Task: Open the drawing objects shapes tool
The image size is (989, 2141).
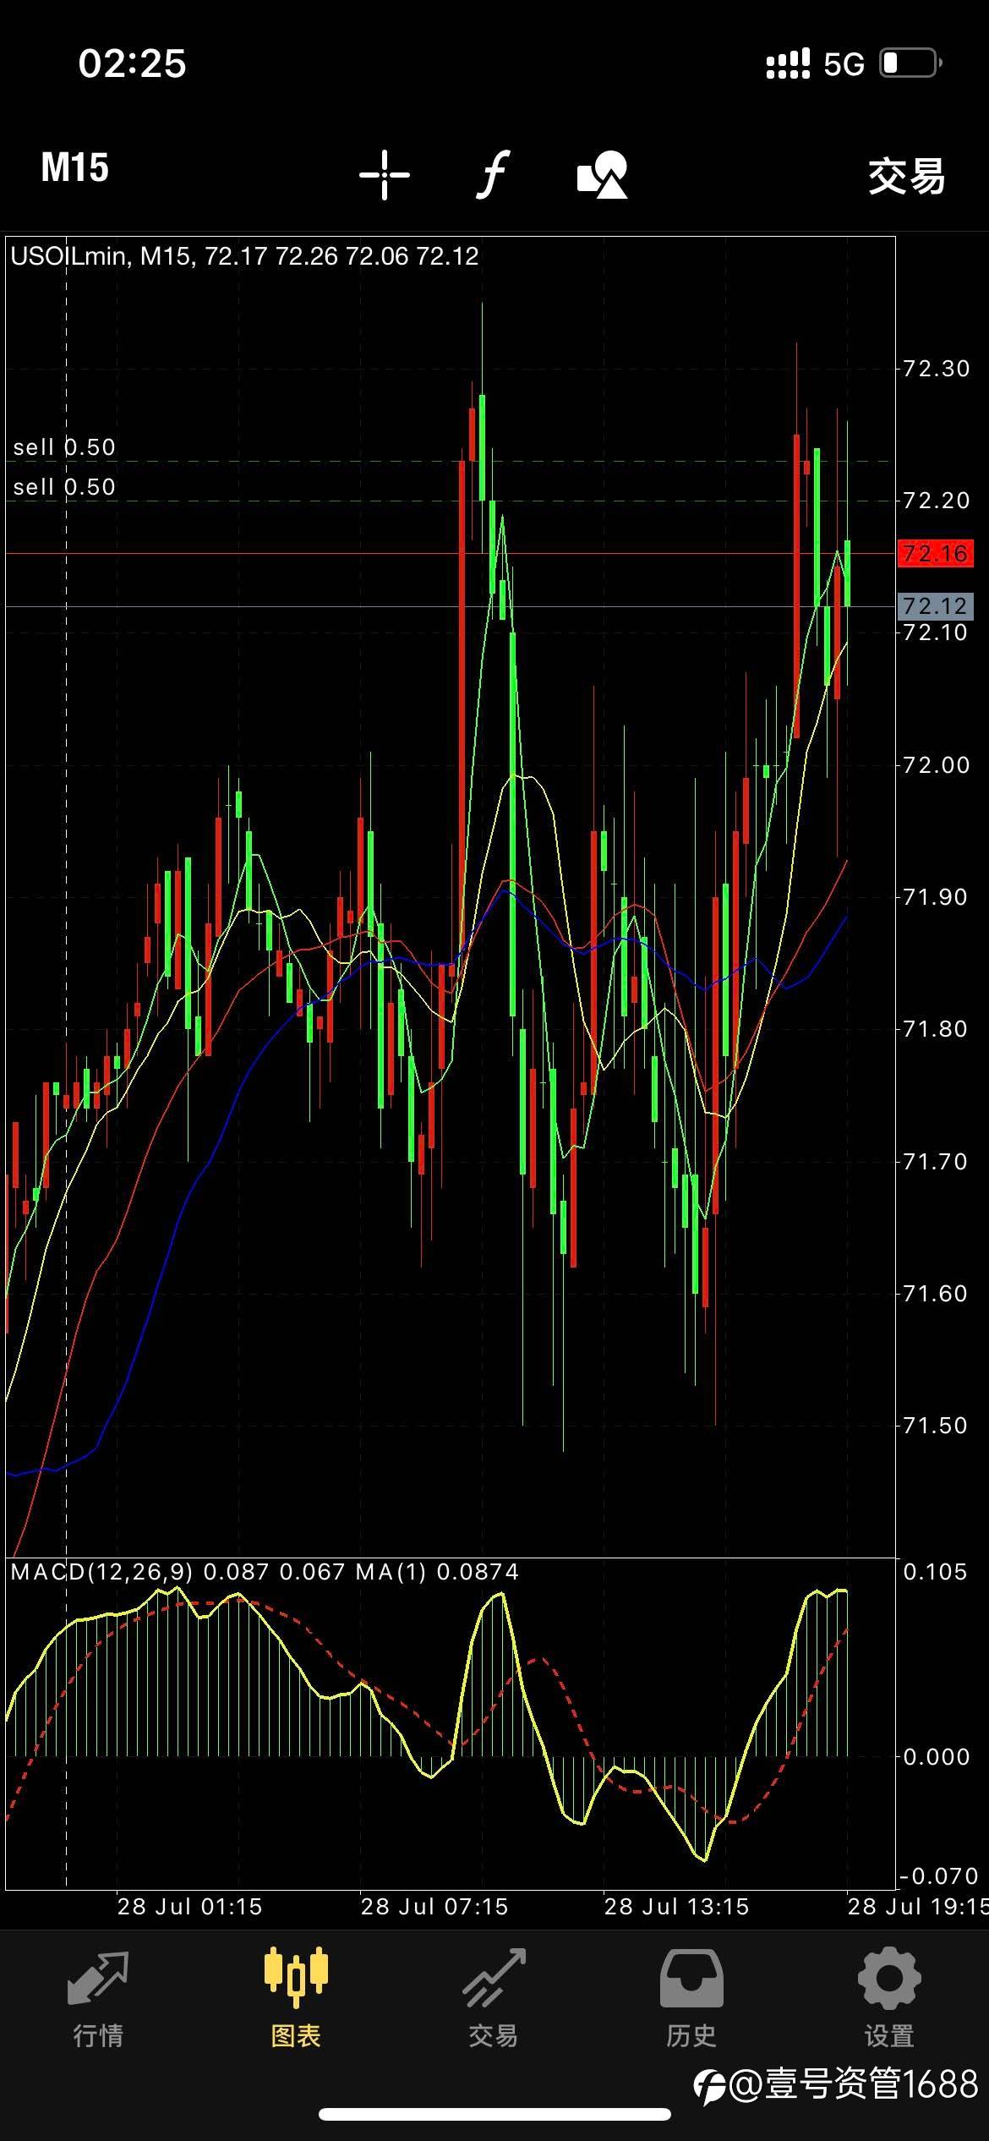Action: (x=602, y=175)
